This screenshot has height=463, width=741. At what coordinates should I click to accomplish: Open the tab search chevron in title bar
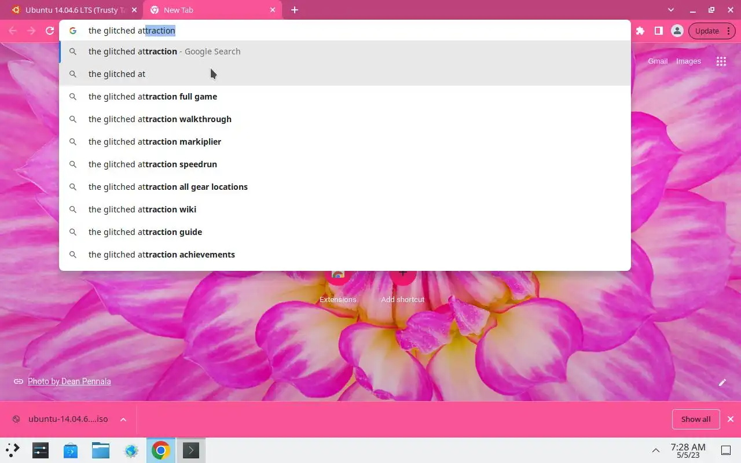click(671, 10)
